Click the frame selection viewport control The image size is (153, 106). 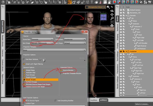pyautogui.click(x=112, y=22)
